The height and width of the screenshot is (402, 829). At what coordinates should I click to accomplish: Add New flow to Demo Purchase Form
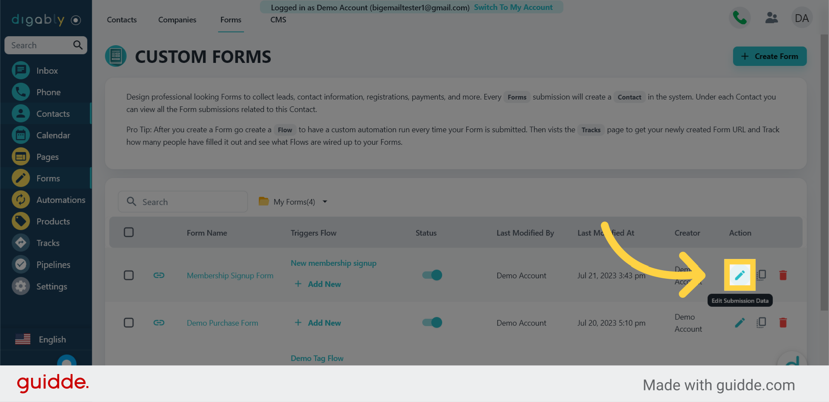318,323
